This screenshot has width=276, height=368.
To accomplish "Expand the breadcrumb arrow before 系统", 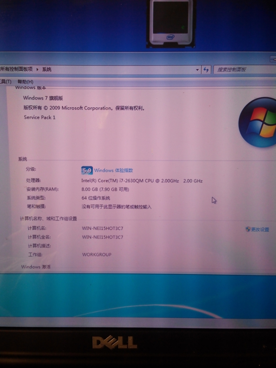I will 37,70.
